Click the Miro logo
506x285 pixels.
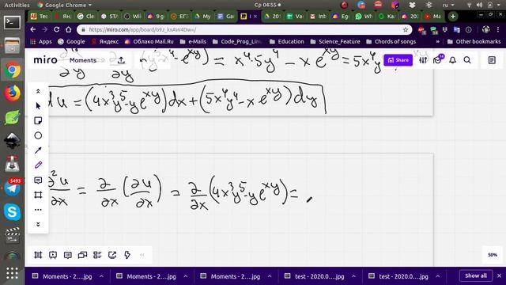(x=45, y=60)
